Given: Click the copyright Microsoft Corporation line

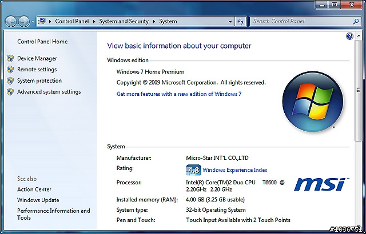Looking at the screenshot, I should click(191, 83).
